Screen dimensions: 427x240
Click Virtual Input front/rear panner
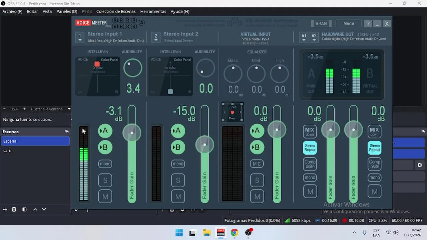click(233, 112)
